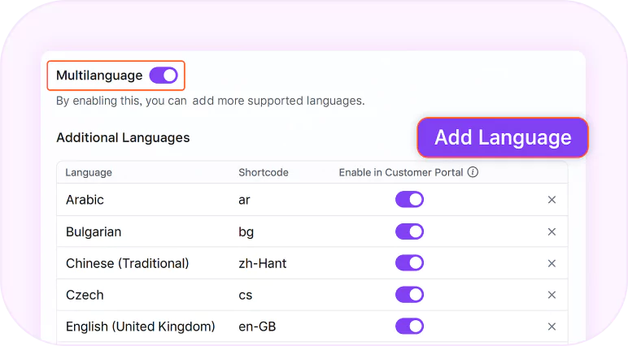The height and width of the screenshot is (346, 628).
Task: Remove the Bulgarian language row
Action: pos(552,231)
